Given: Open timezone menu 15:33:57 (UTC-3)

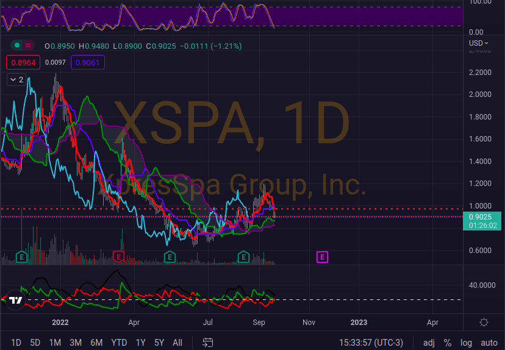Looking at the screenshot, I should pyautogui.click(x=371, y=342).
